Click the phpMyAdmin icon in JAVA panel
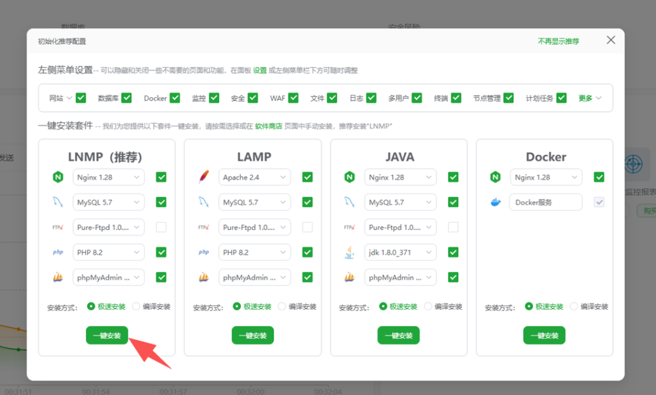656x395 pixels. [350, 277]
